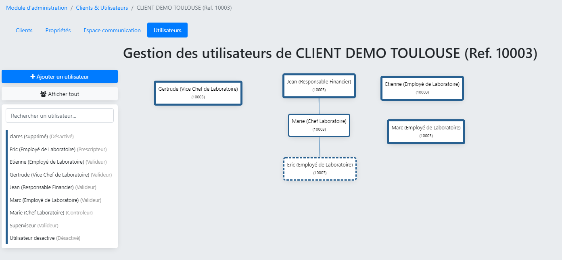Select the dashed Eric node in the chart
Image resolution: width=562 pixels, height=260 pixels.
320,168
